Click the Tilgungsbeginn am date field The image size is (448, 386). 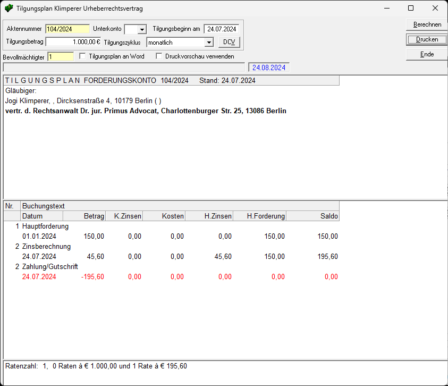[222, 29]
